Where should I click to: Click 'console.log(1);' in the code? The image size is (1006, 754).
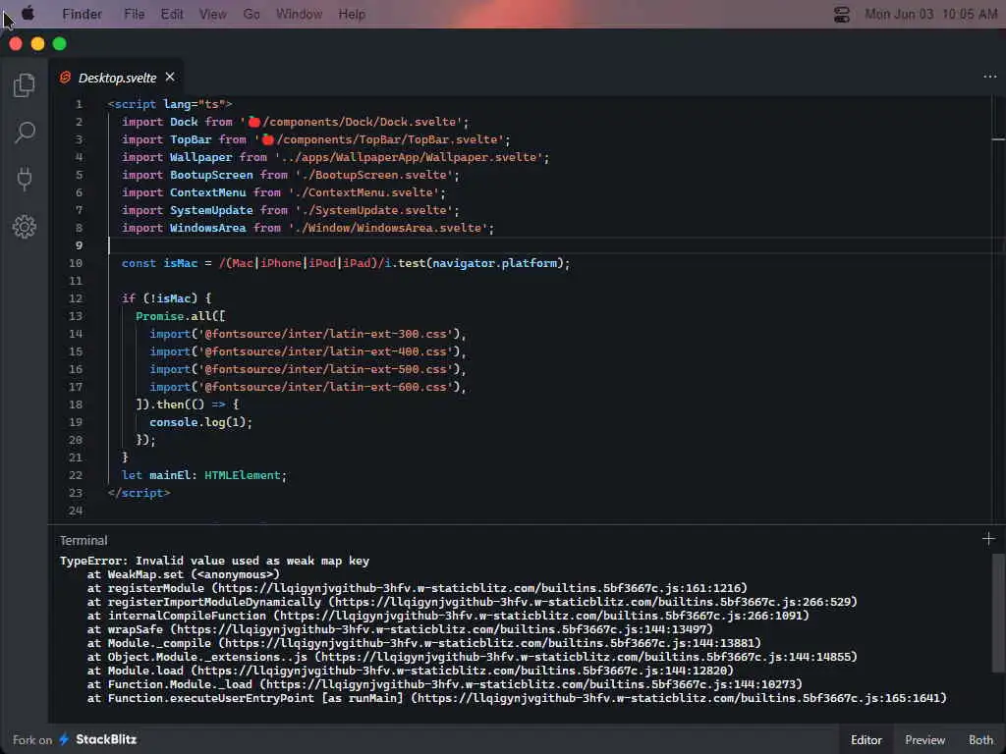[200, 422]
